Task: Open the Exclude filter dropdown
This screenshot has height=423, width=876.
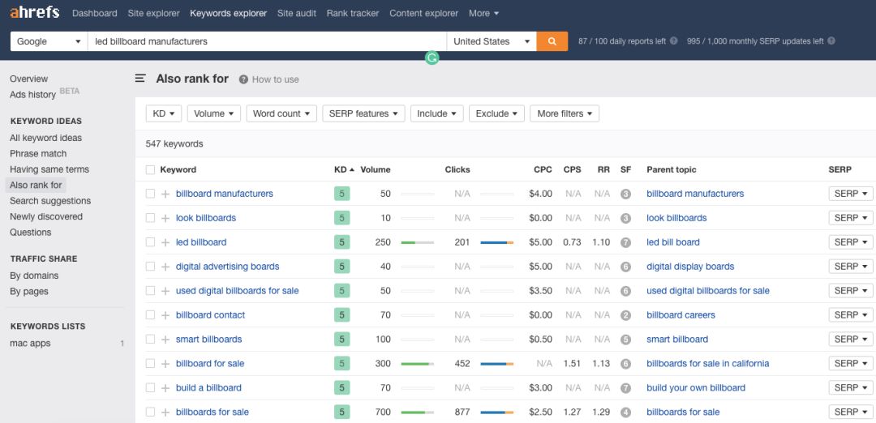Action: point(496,113)
